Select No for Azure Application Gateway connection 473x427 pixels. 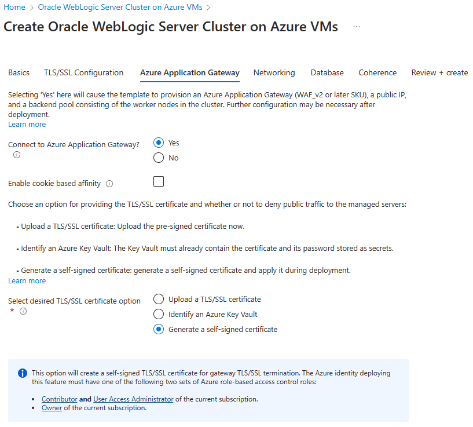point(159,157)
